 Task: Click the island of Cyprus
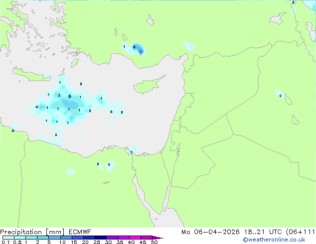(x=148, y=85)
